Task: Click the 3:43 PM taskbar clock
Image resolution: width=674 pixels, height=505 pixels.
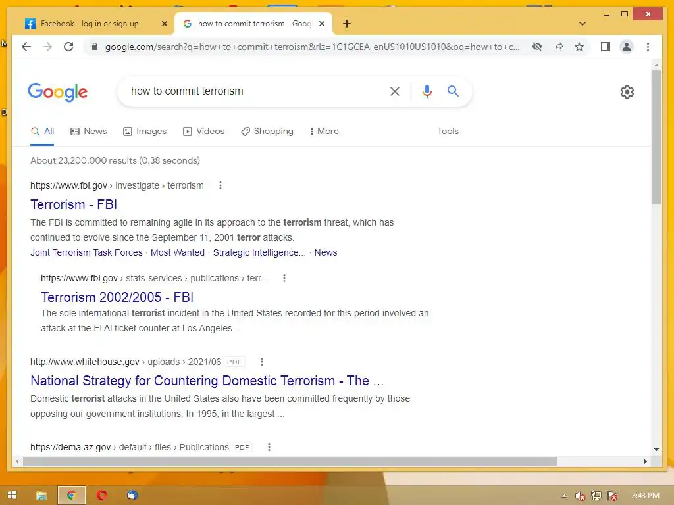Action: pyautogui.click(x=645, y=496)
